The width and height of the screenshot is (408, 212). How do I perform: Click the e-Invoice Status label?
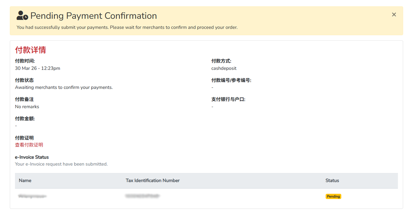31,157
